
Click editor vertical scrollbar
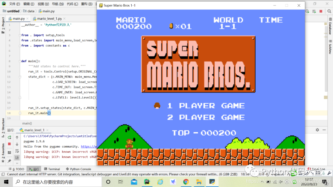coord(326,59)
